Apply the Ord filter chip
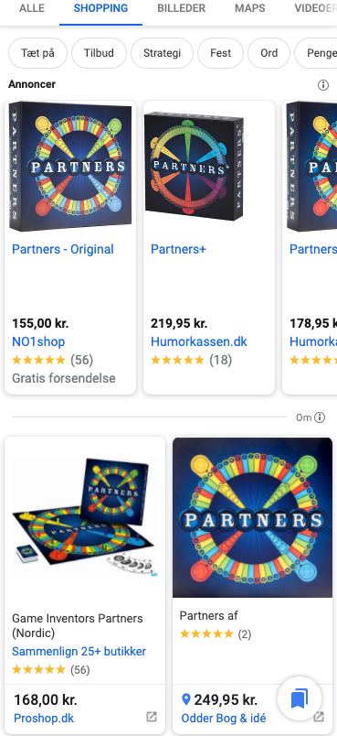Viewport: 337px width, 736px height. coord(269,53)
